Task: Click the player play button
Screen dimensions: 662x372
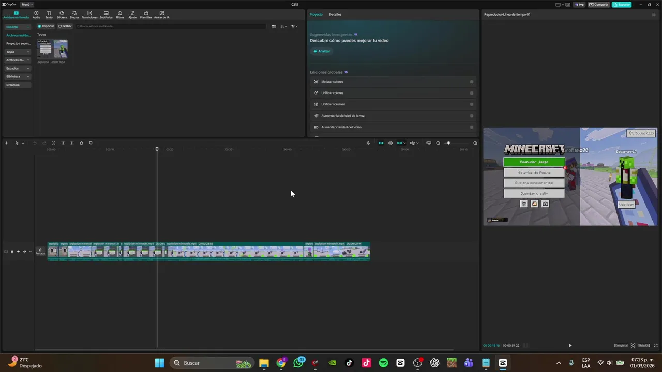Action: (570, 345)
